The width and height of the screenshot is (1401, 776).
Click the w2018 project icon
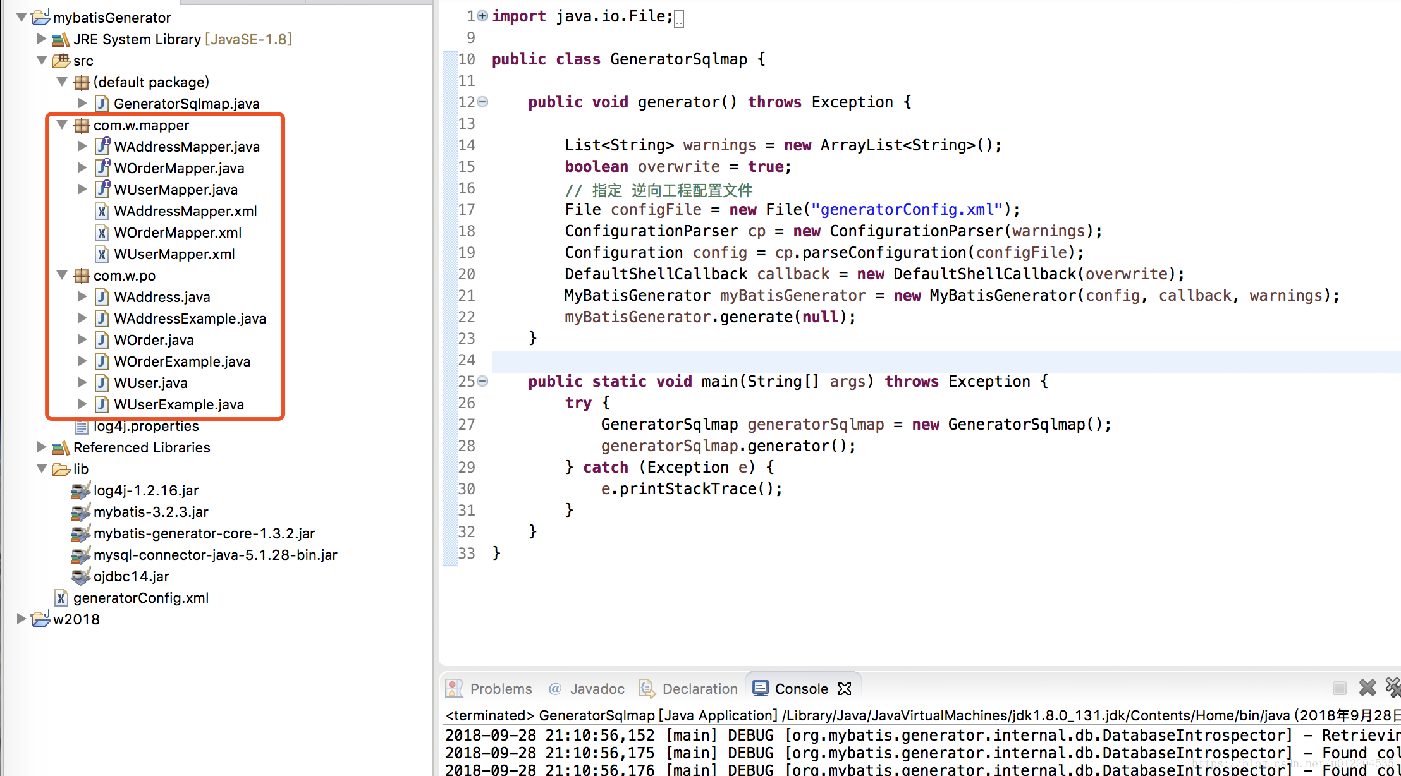click(x=40, y=619)
